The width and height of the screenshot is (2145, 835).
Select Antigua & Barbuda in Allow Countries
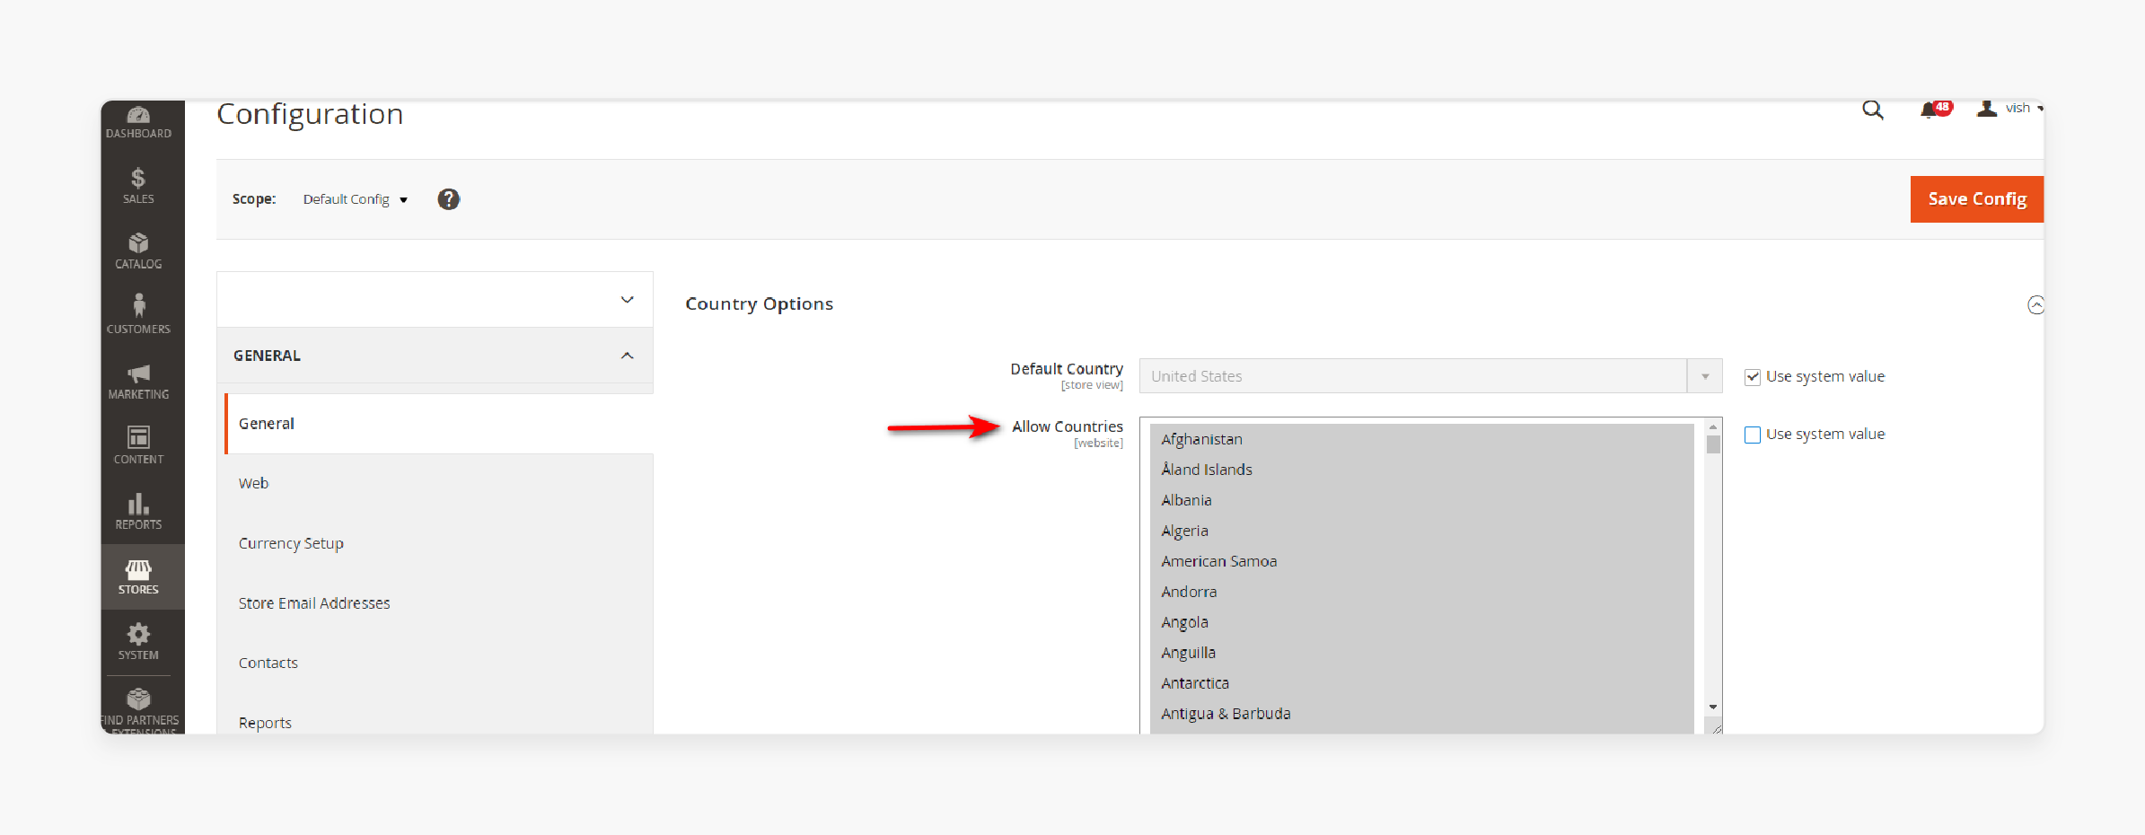click(1421, 714)
